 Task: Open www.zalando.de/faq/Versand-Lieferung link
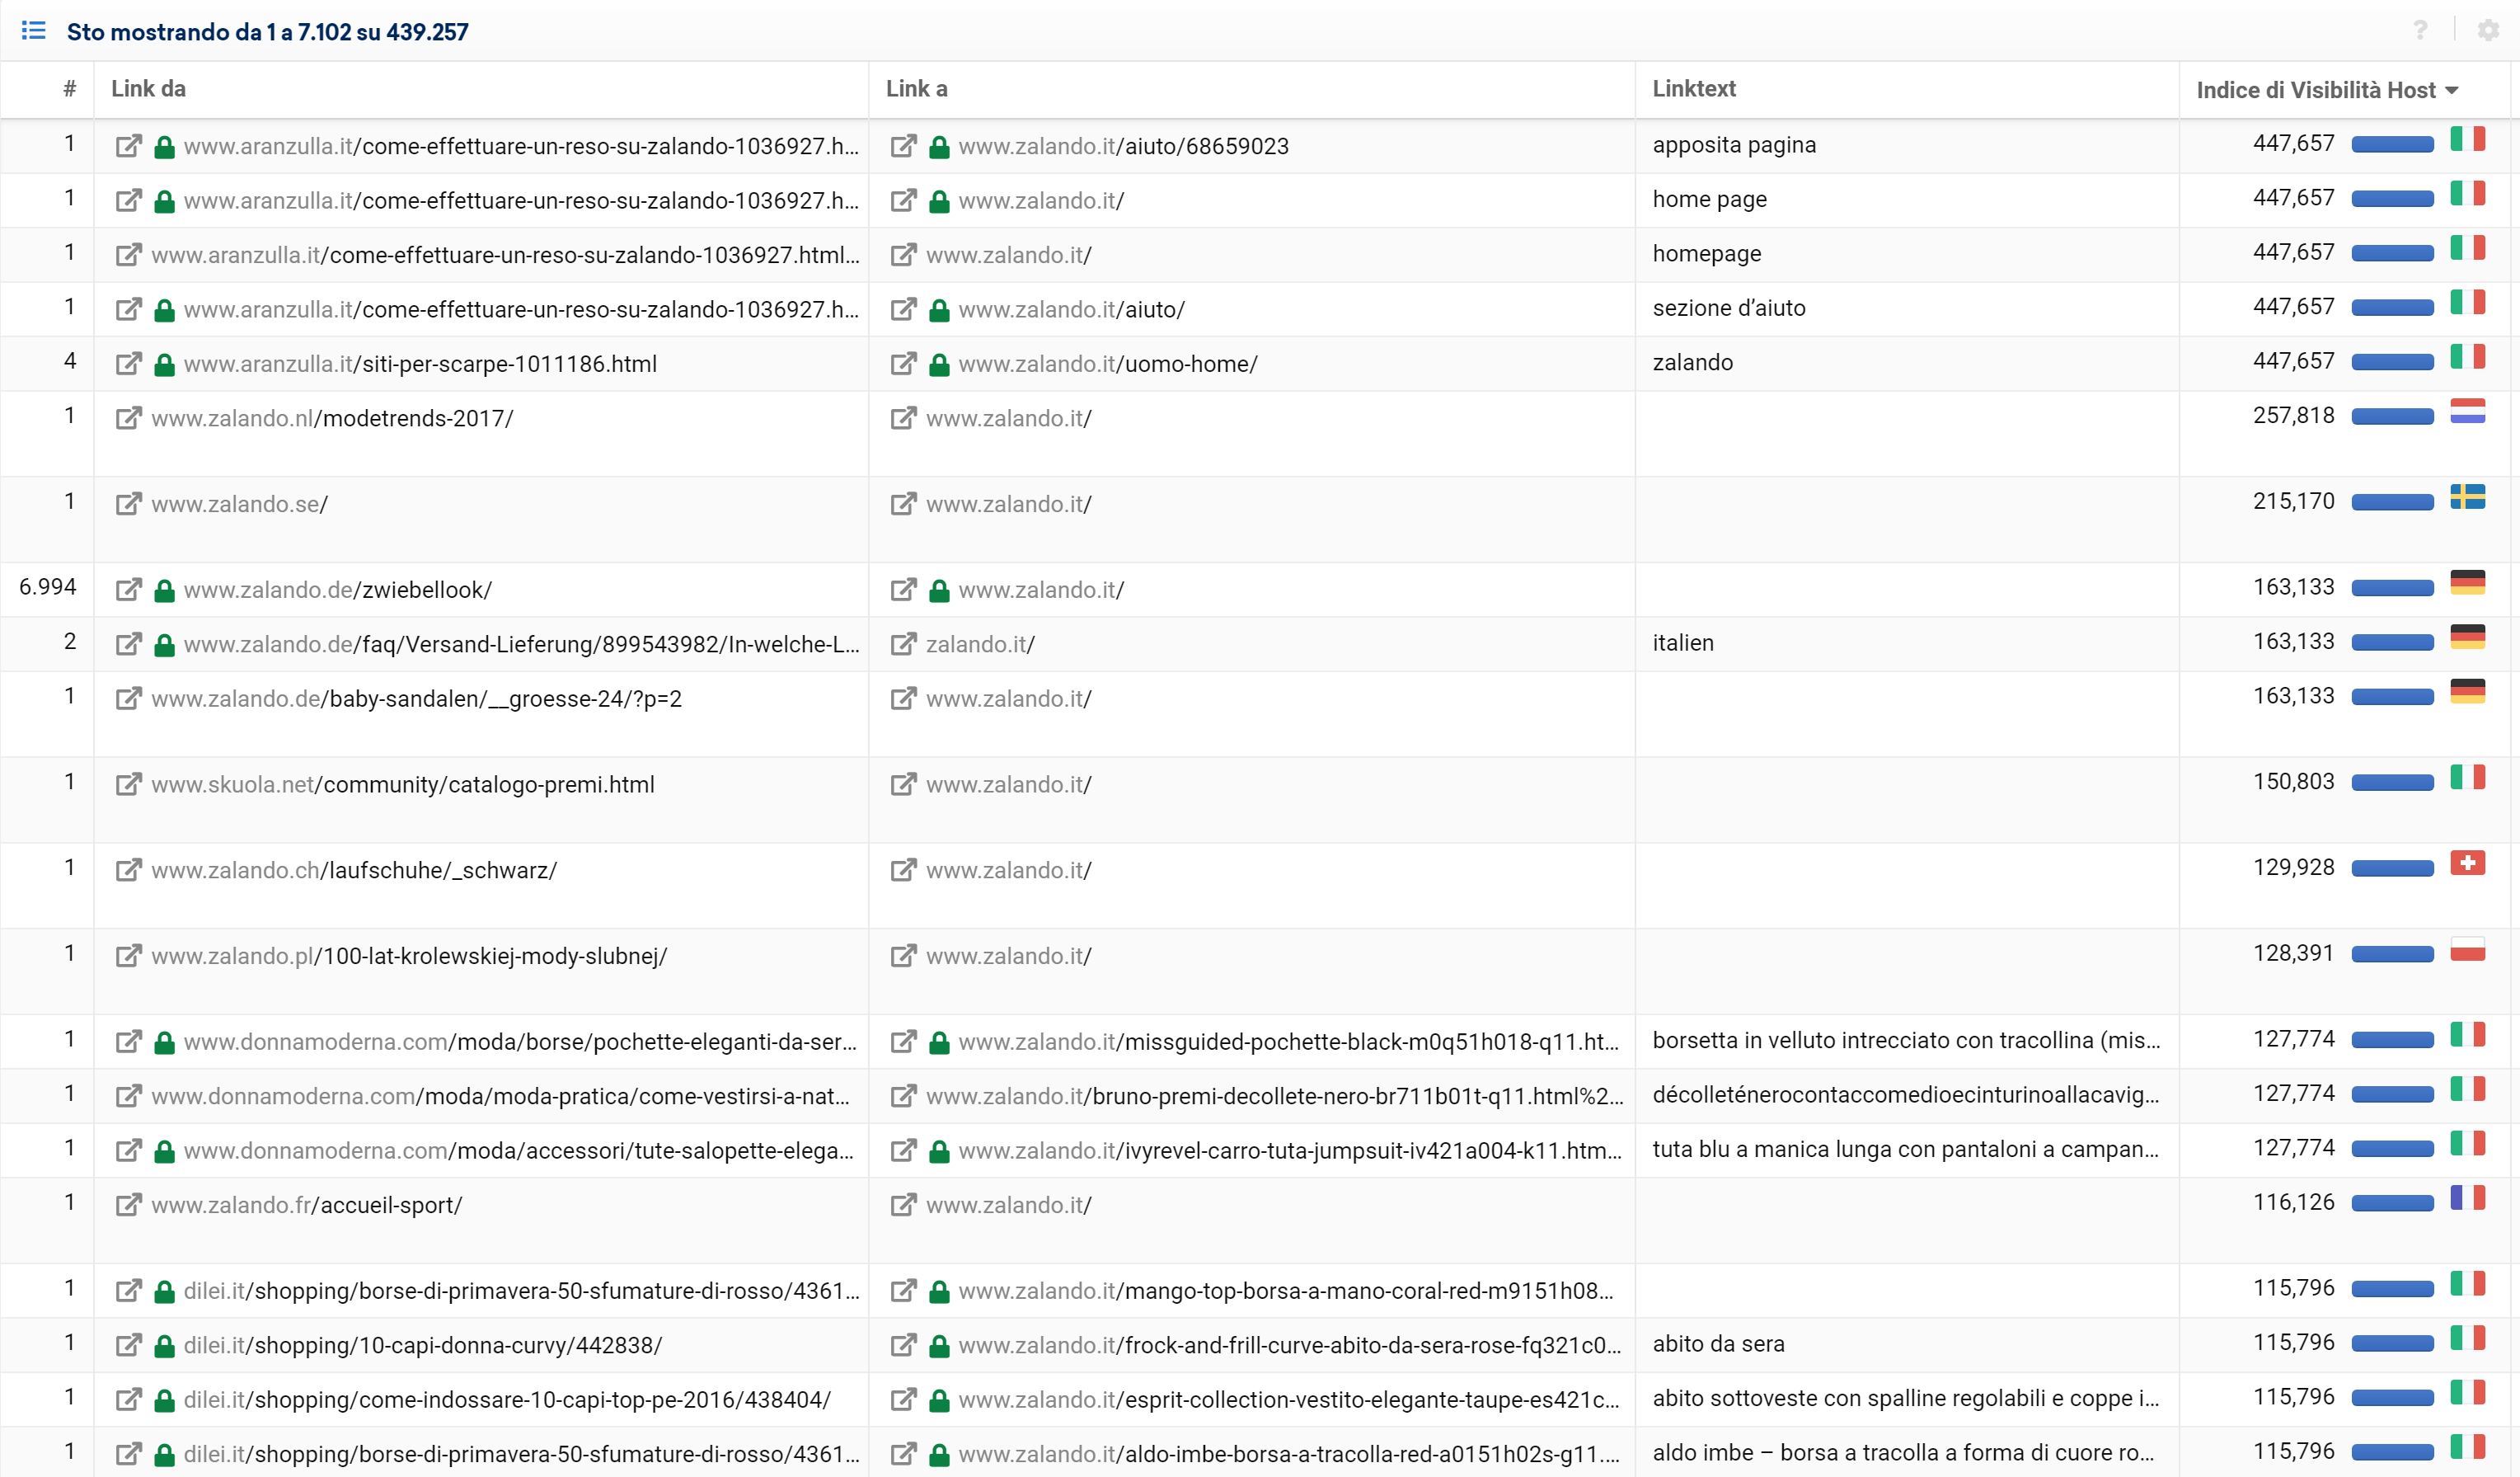click(x=521, y=643)
